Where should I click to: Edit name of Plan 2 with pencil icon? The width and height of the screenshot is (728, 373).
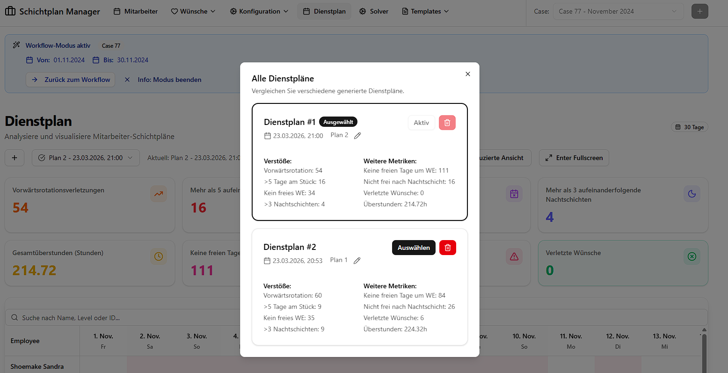tap(357, 136)
